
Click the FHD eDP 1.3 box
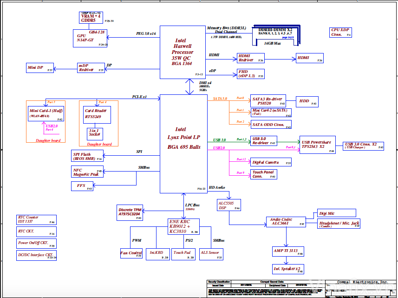coord(251,74)
